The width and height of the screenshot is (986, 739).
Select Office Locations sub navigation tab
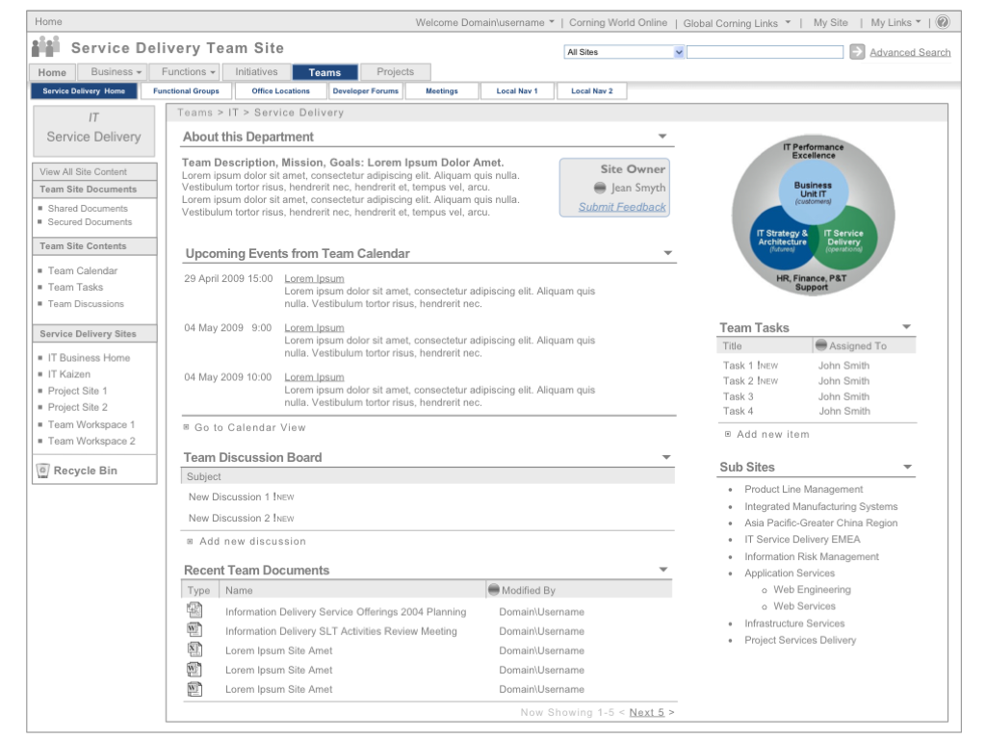[x=280, y=90]
